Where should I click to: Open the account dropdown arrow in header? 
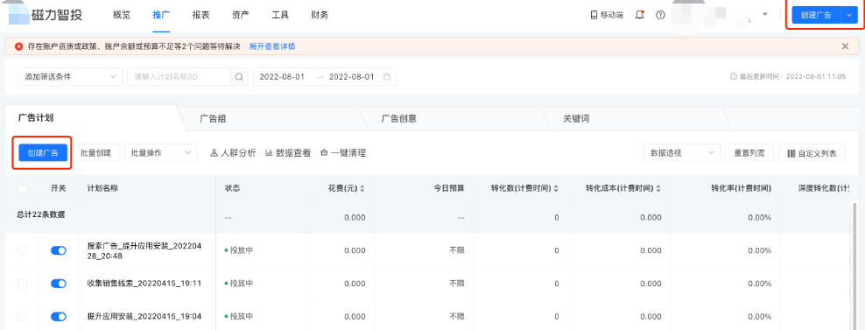(x=765, y=14)
